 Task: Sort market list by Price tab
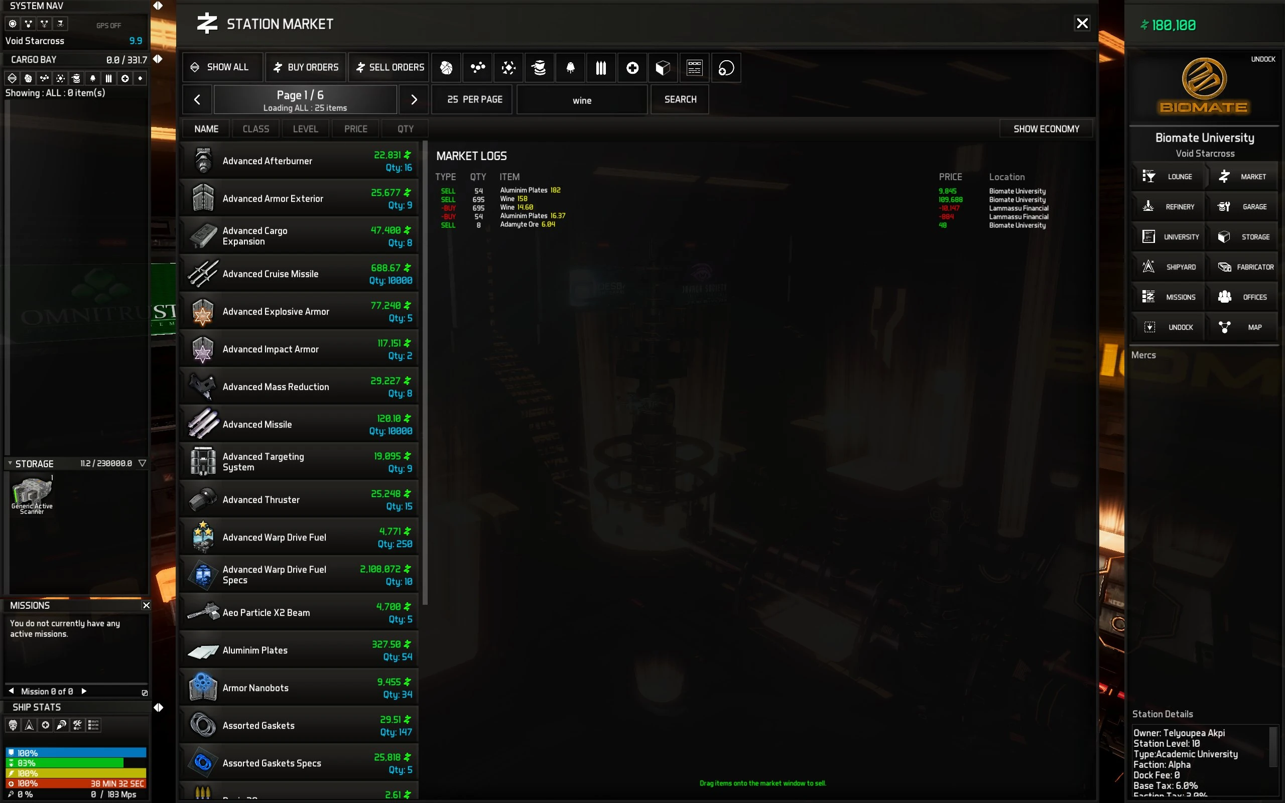tap(355, 129)
